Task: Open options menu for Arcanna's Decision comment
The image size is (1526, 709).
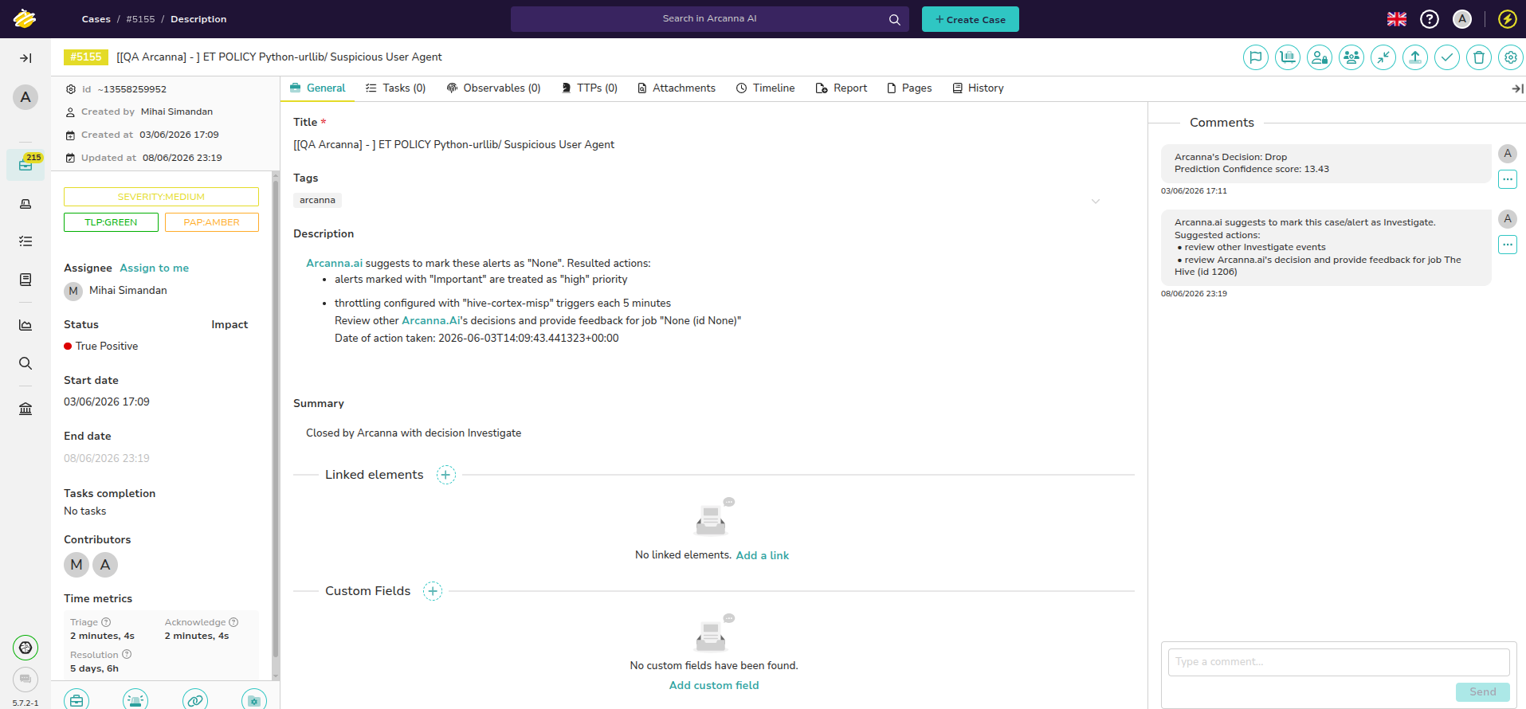Action: click(1508, 179)
